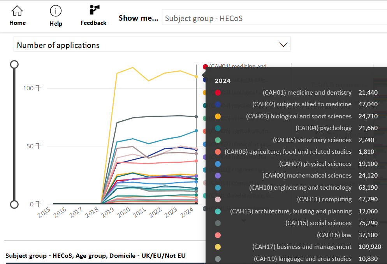This screenshot has height=264, width=387.
Task: Click '(CAH04) psychology' in the tooltip
Action: (x=324, y=128)
